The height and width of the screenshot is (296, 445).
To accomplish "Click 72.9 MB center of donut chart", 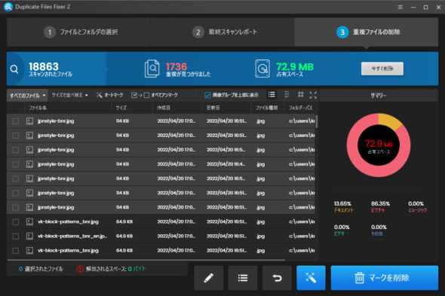I will (379, 145).
